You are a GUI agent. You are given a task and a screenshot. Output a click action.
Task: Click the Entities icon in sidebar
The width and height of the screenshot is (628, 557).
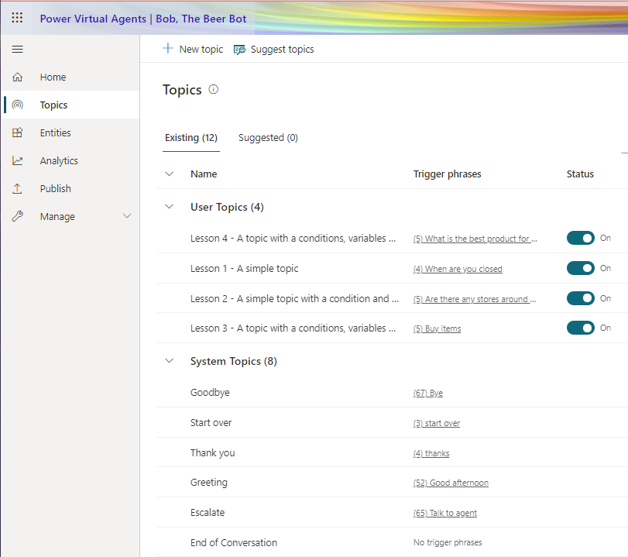click(x=18, y=133)
